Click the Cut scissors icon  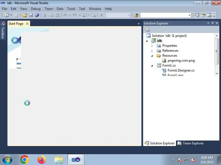pos(45,15)
